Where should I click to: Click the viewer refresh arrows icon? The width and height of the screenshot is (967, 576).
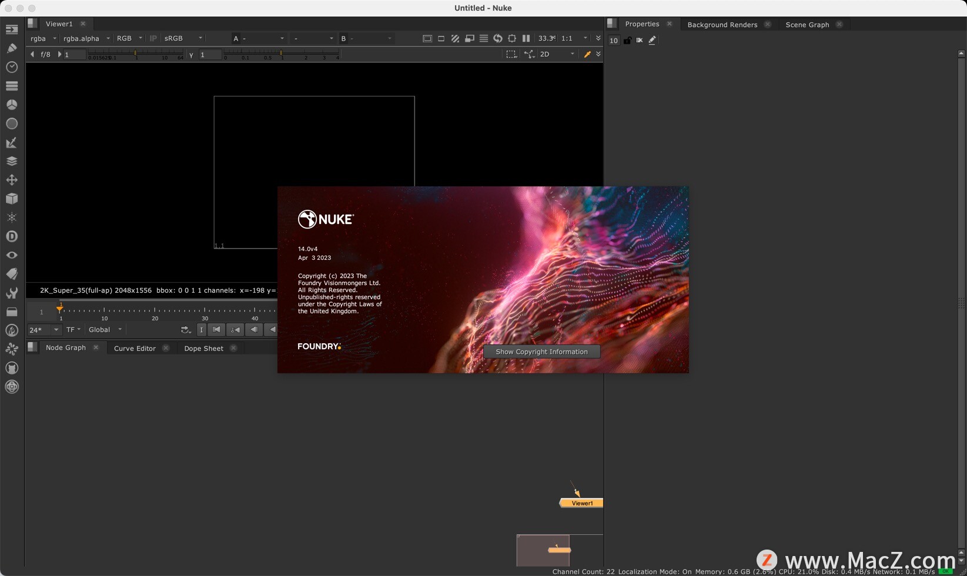pyautogui.click(x=498, y=38)
